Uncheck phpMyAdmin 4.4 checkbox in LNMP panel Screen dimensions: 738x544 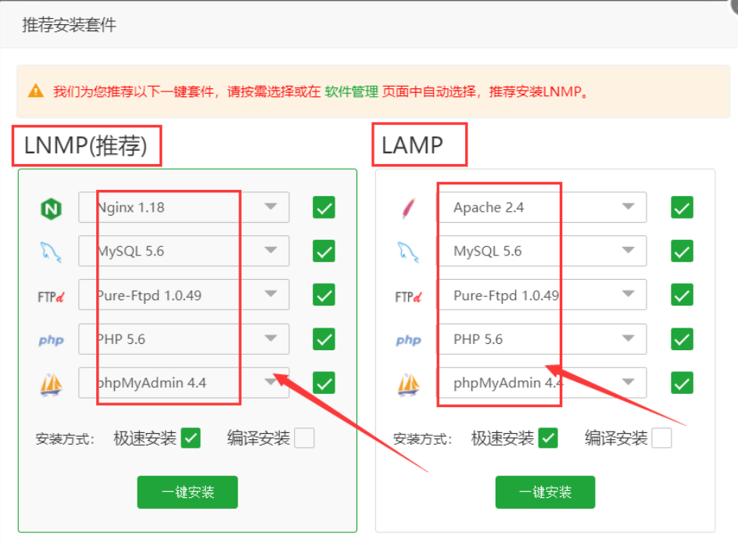coord(324,383)
